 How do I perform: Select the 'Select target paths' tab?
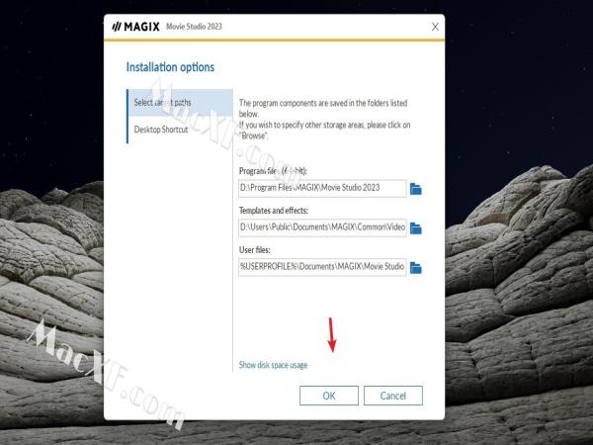181,103
